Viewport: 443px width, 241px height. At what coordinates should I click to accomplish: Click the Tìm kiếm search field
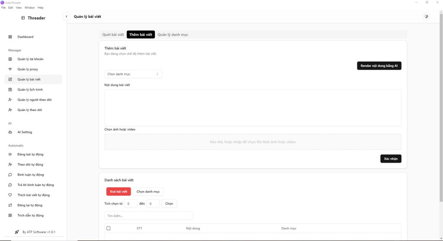(148, 216)
